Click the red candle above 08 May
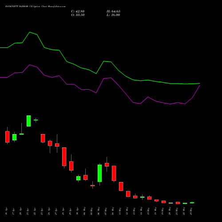Image resolution: width=222 pixels, height=222 pixels. point(114,173)
